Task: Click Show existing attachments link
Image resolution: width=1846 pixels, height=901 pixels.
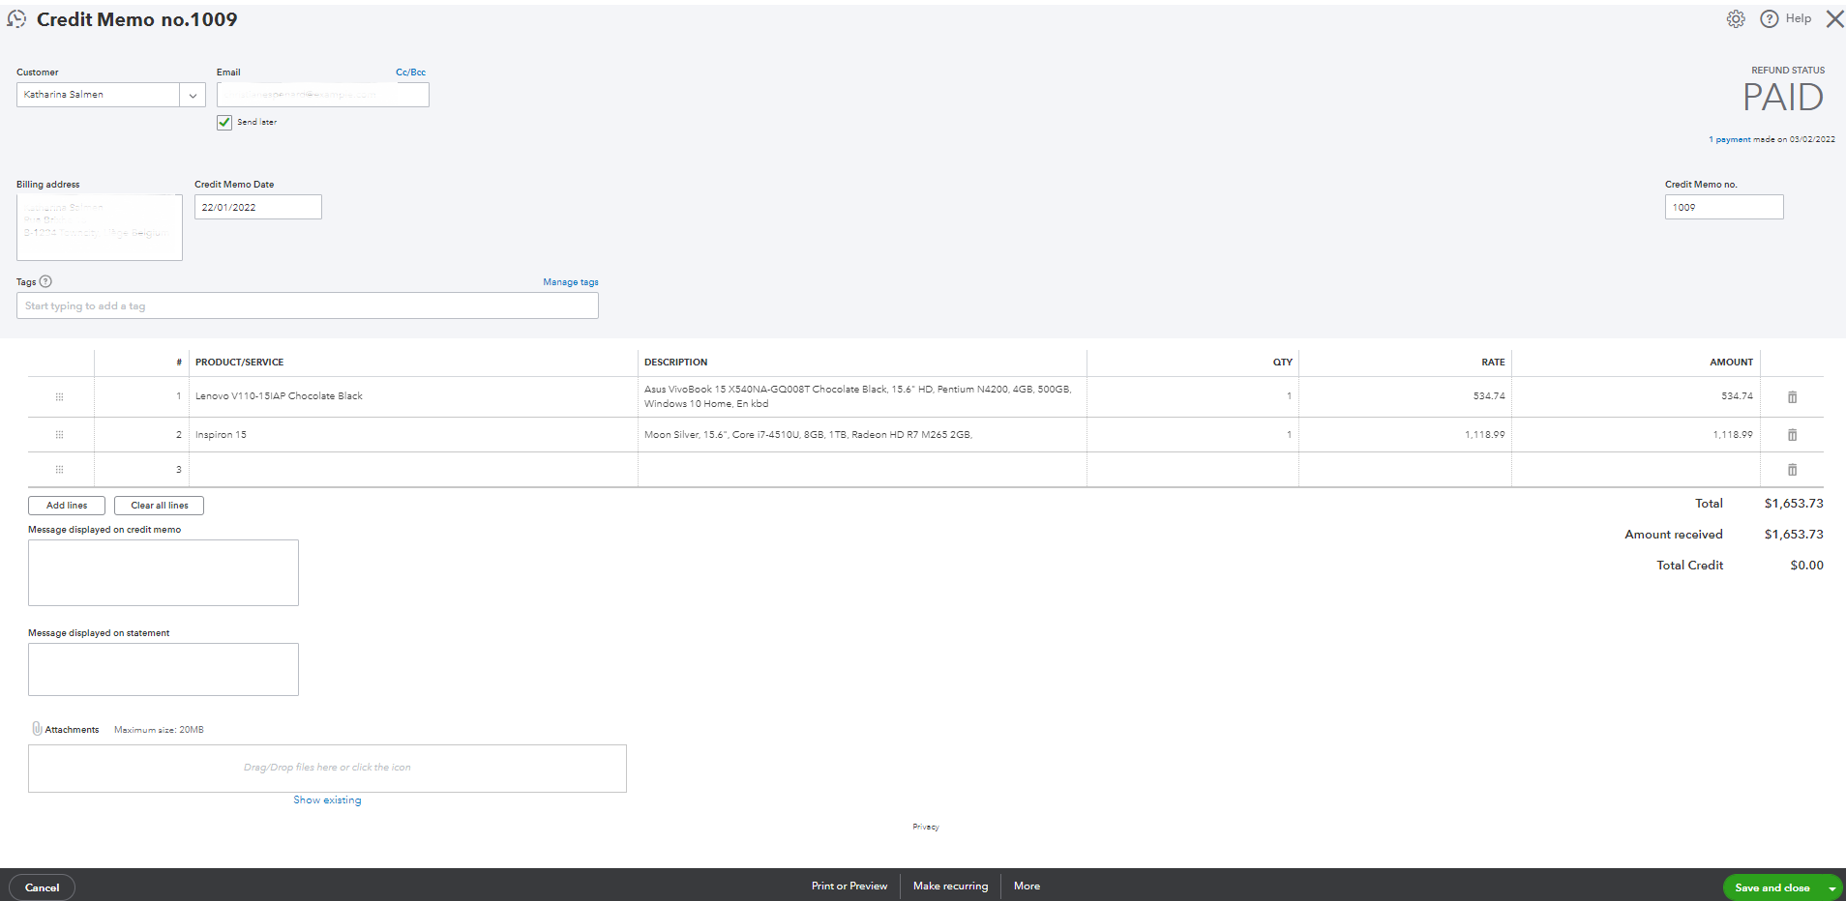Action: [327, 800]
